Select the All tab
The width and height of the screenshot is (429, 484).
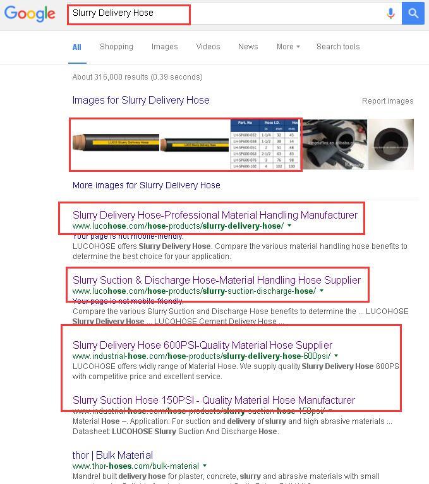(x=77, y=47)
